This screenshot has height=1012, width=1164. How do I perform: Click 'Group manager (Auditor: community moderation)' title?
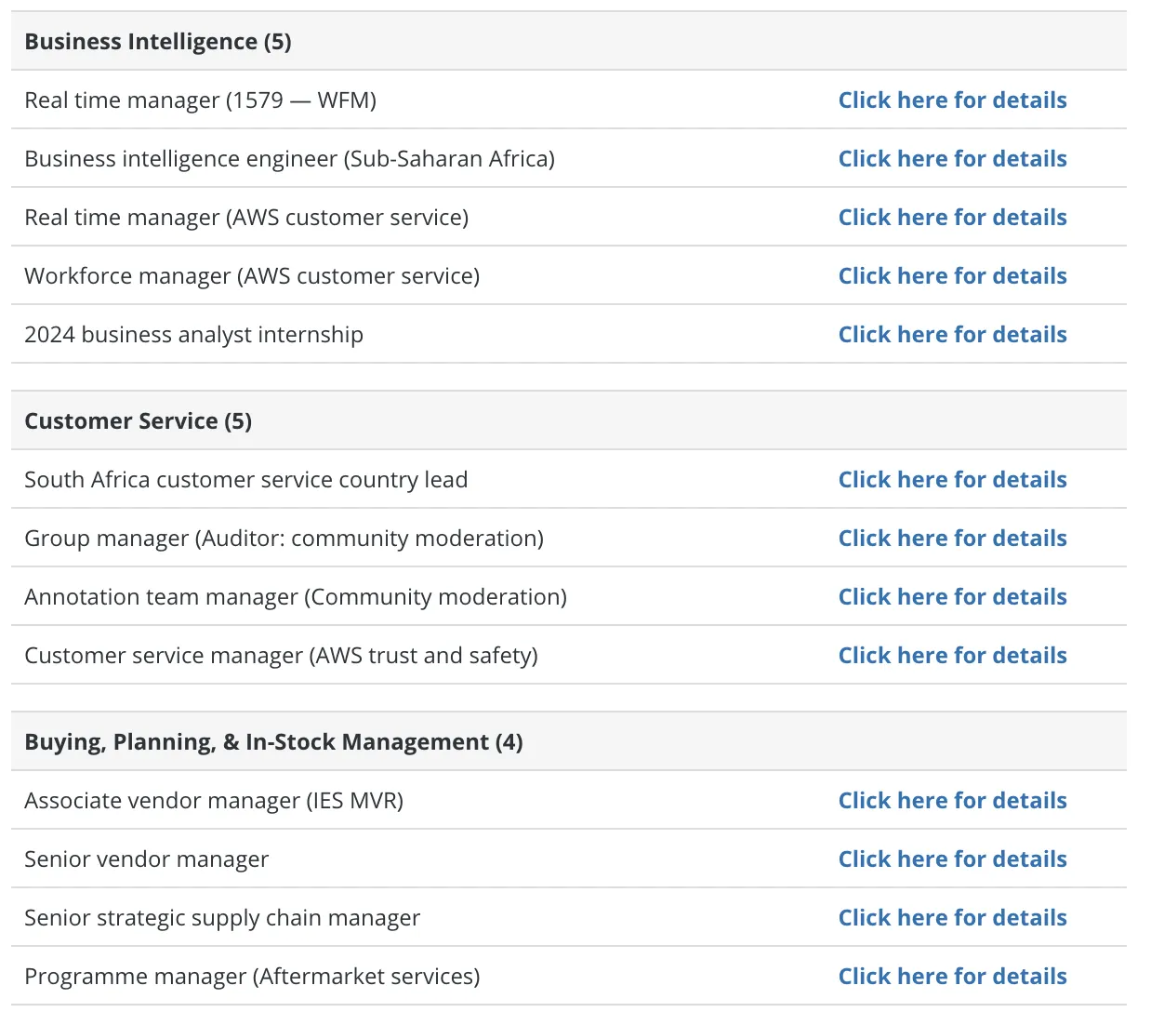click(284, 539)
